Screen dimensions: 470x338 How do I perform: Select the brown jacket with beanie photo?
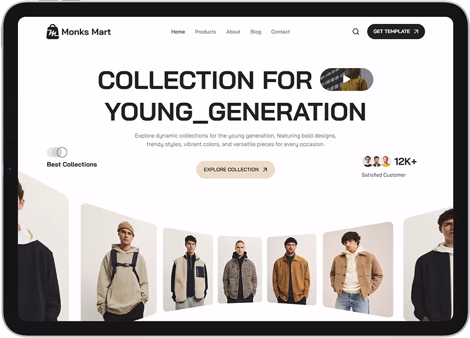292,270
